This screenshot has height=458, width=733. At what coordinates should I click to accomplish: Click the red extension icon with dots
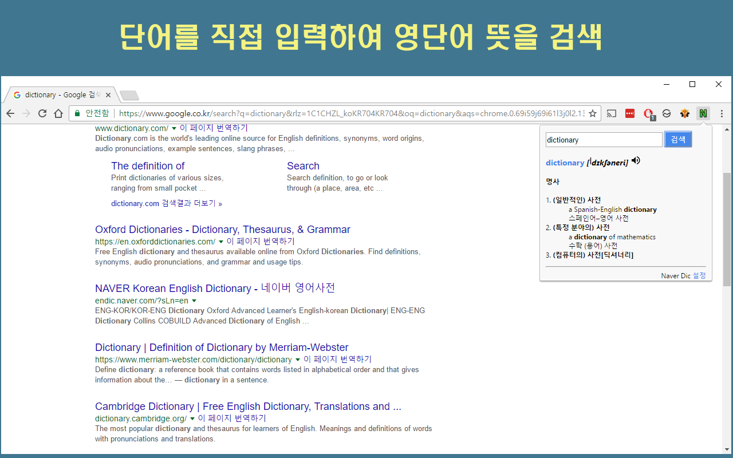pos(630,113)
